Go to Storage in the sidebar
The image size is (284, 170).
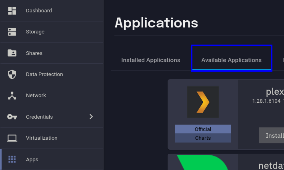click(x=52, y=32)
